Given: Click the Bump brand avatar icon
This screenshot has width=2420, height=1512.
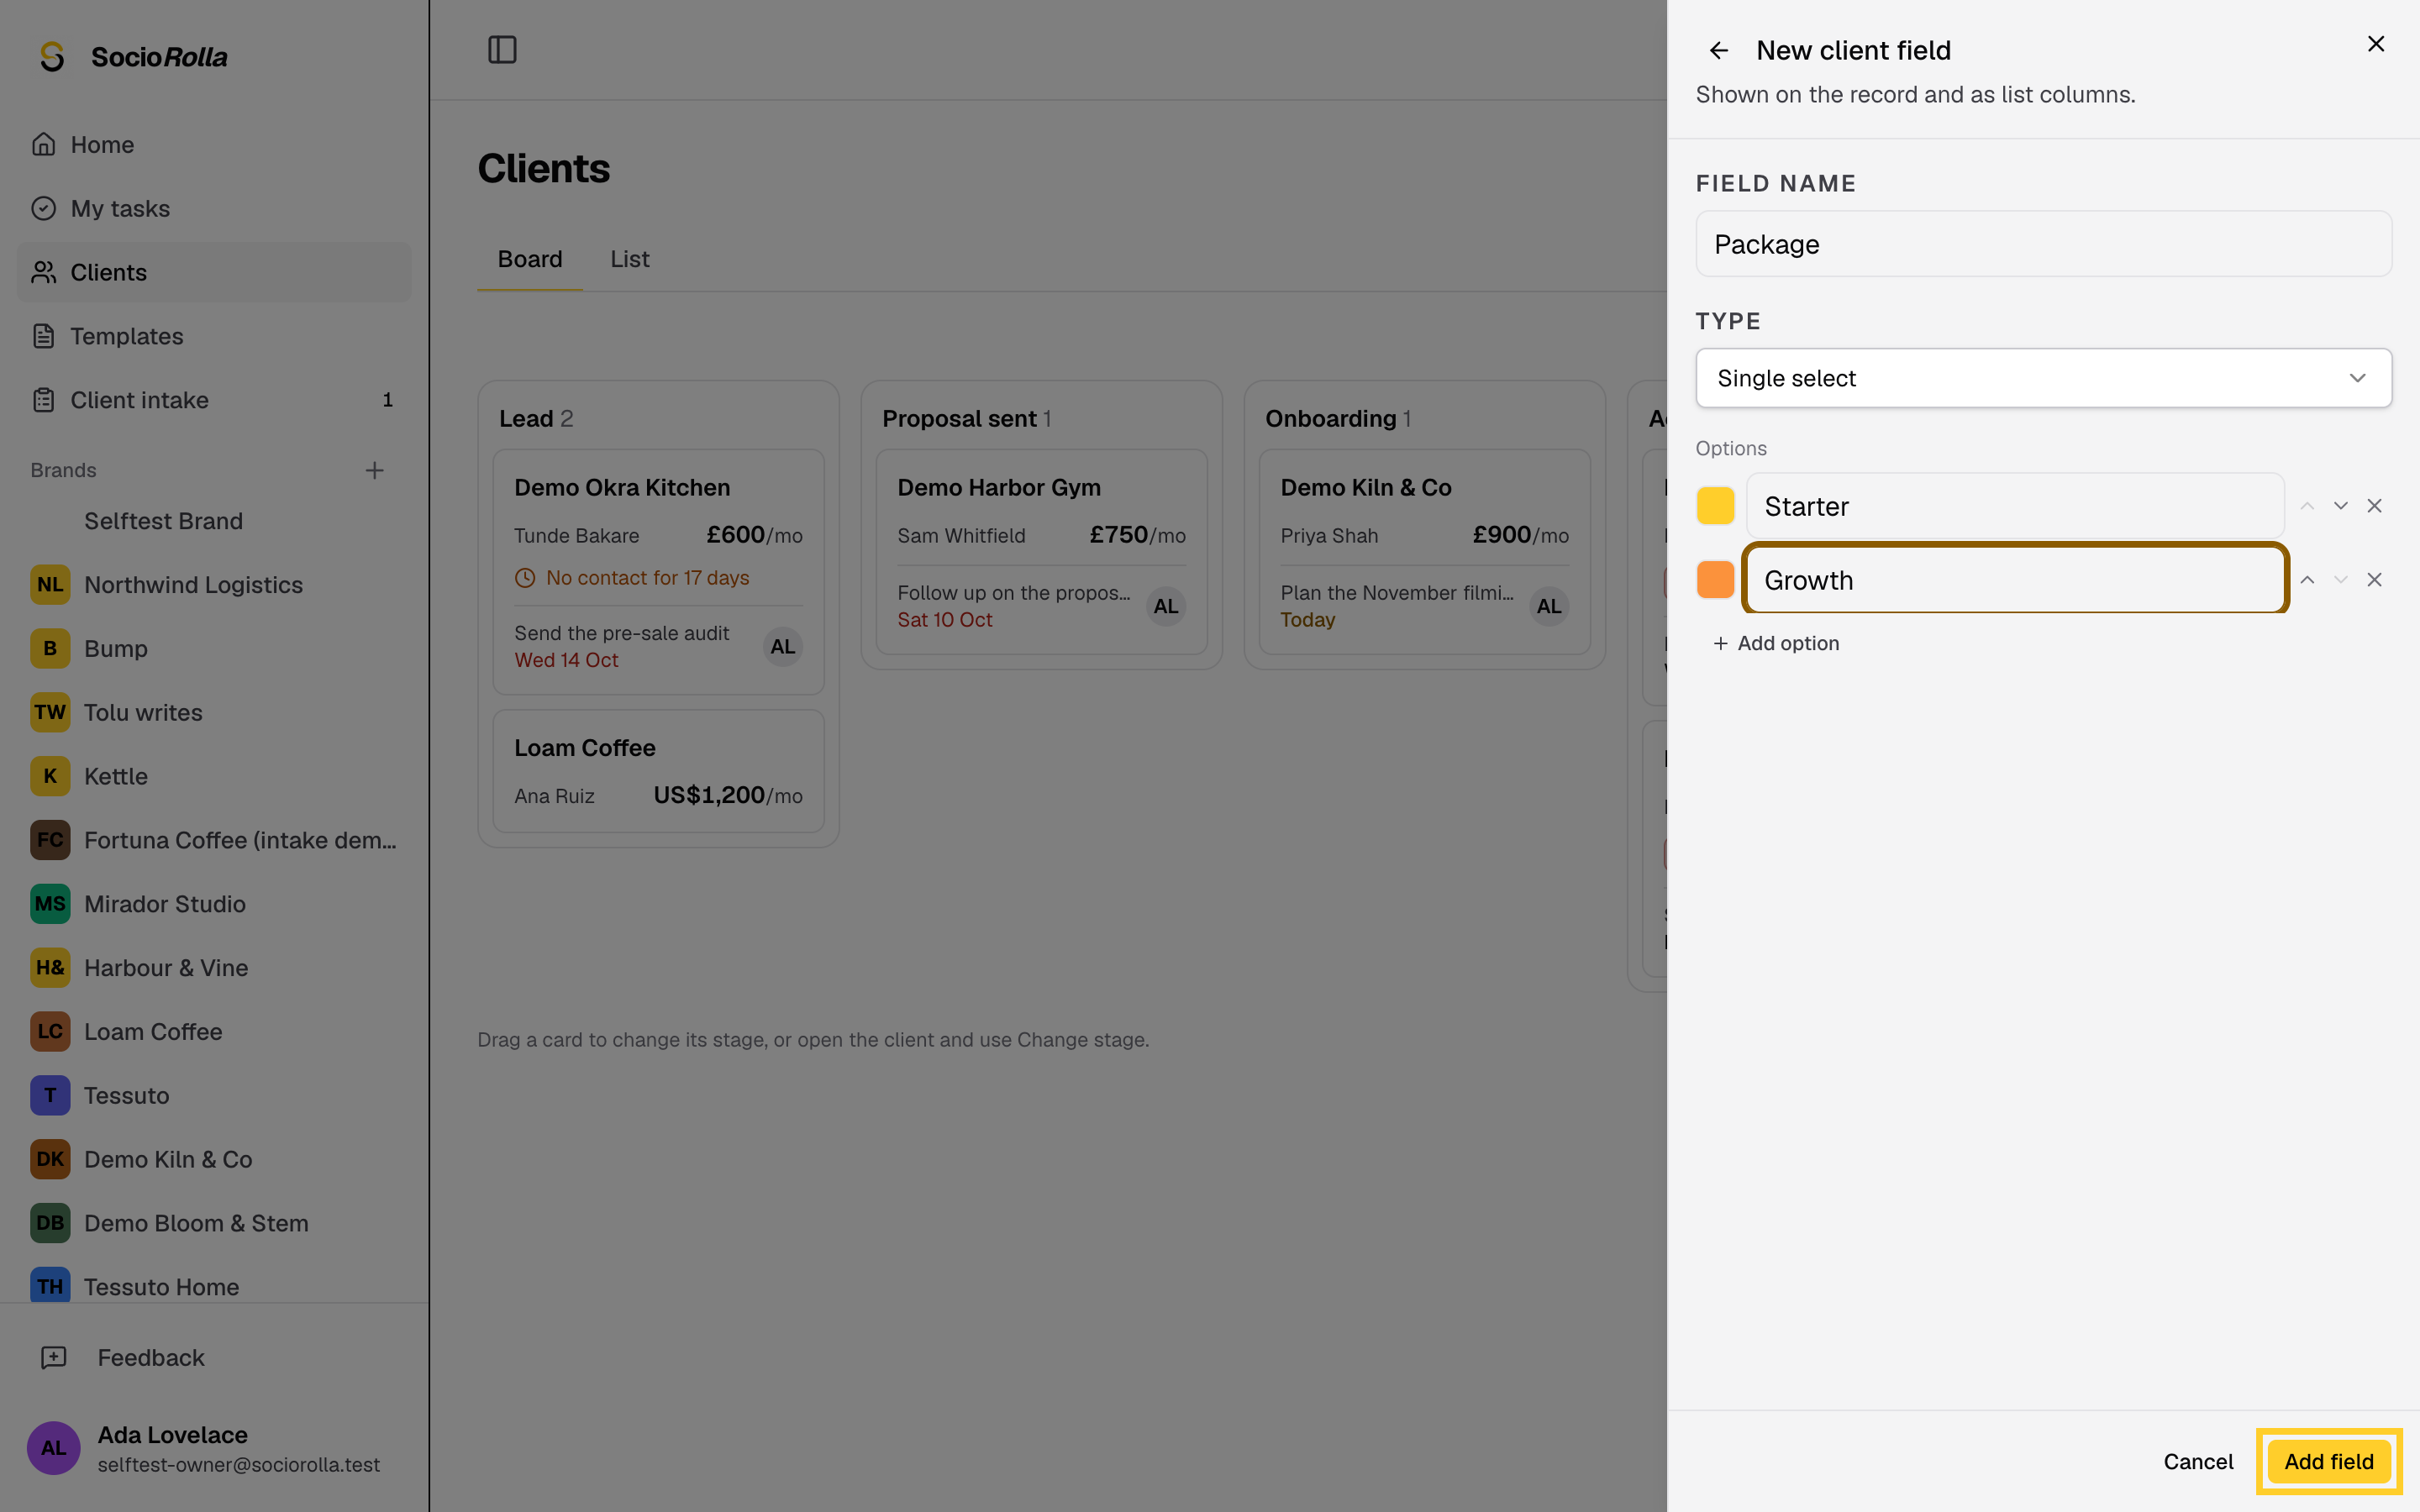Looking at the screenshot, I should coord(50,649).
